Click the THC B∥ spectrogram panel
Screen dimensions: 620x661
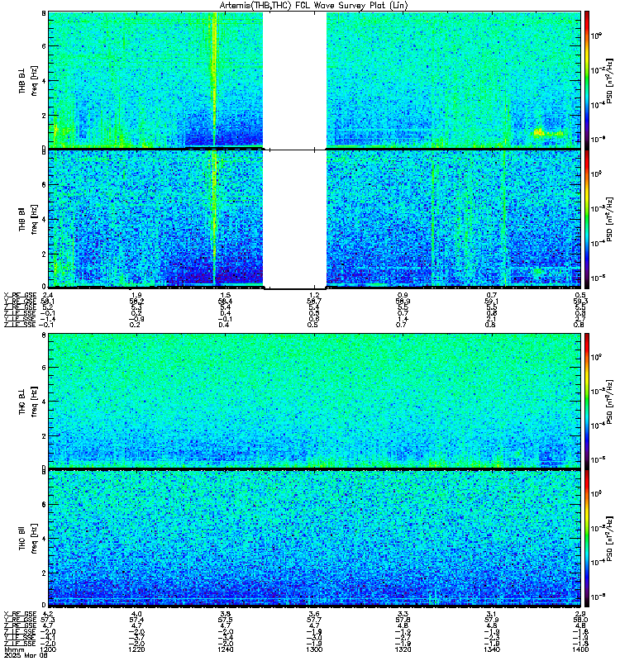314,539
